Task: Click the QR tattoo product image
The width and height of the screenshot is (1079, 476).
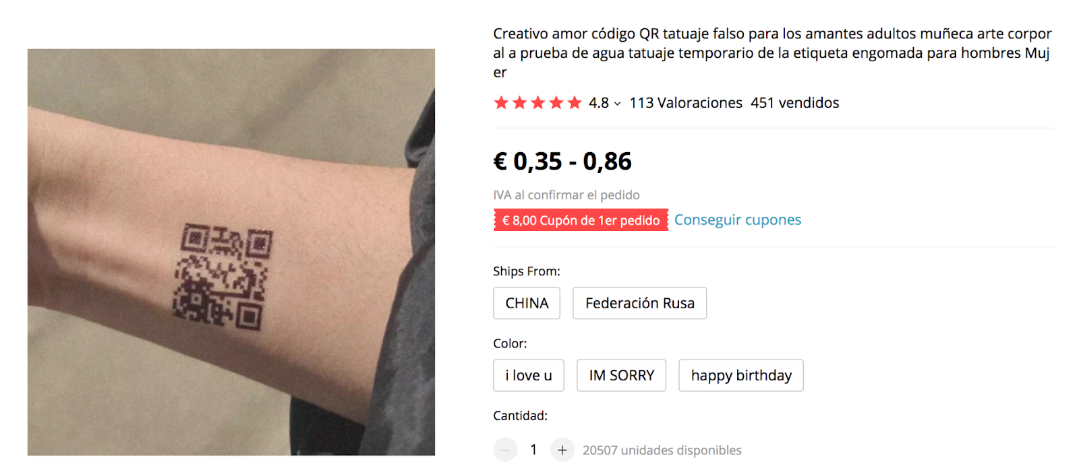Action: (231, 252)
